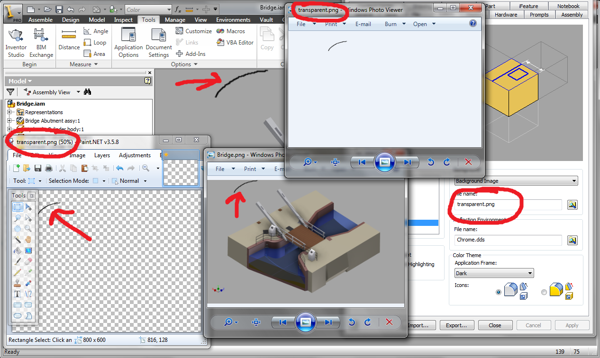Expand the Representations tree node
Screen dimensions: 600x358
tap(9, 112)
